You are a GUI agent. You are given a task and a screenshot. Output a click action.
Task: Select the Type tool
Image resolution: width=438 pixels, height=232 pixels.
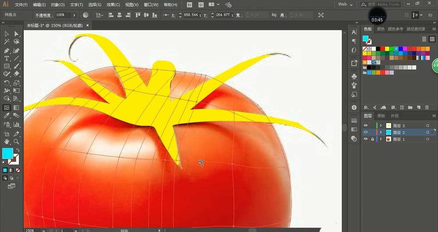pos(7,59)
